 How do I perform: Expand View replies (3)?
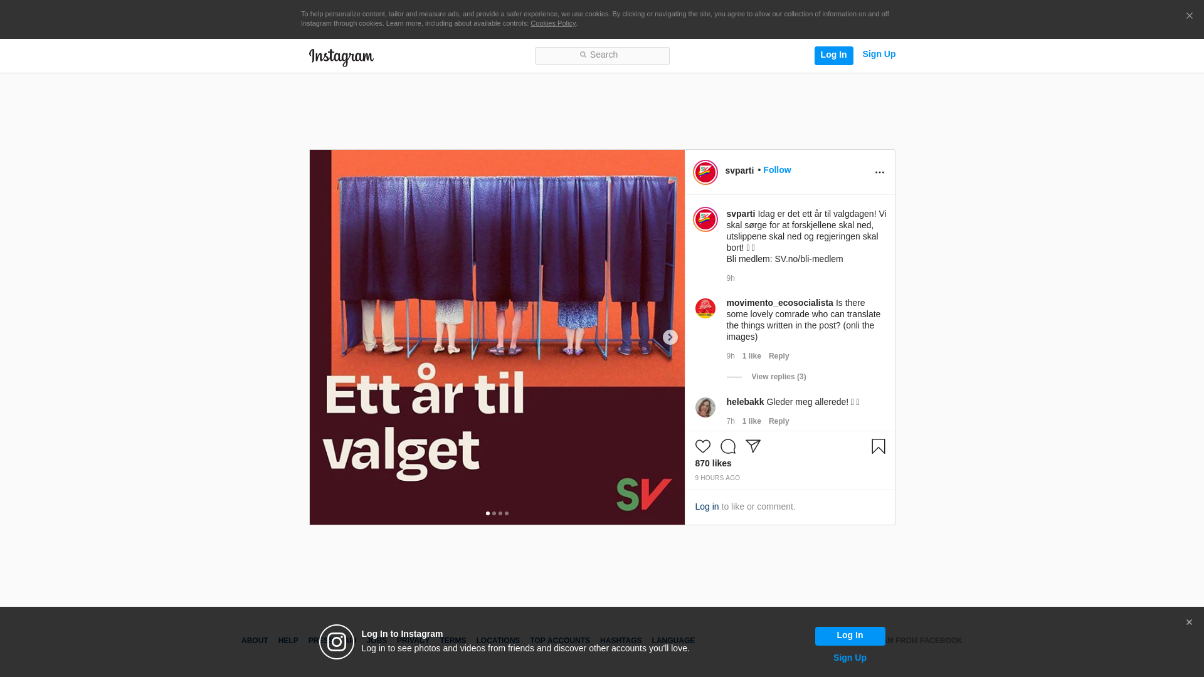[778, 377]
